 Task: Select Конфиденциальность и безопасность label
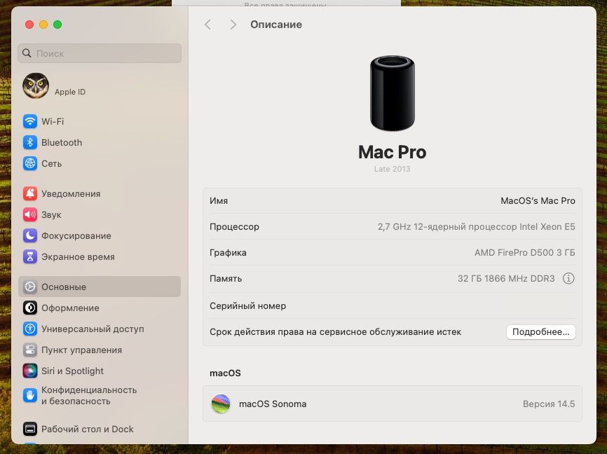pyautogui.click(x=89, y=396)
